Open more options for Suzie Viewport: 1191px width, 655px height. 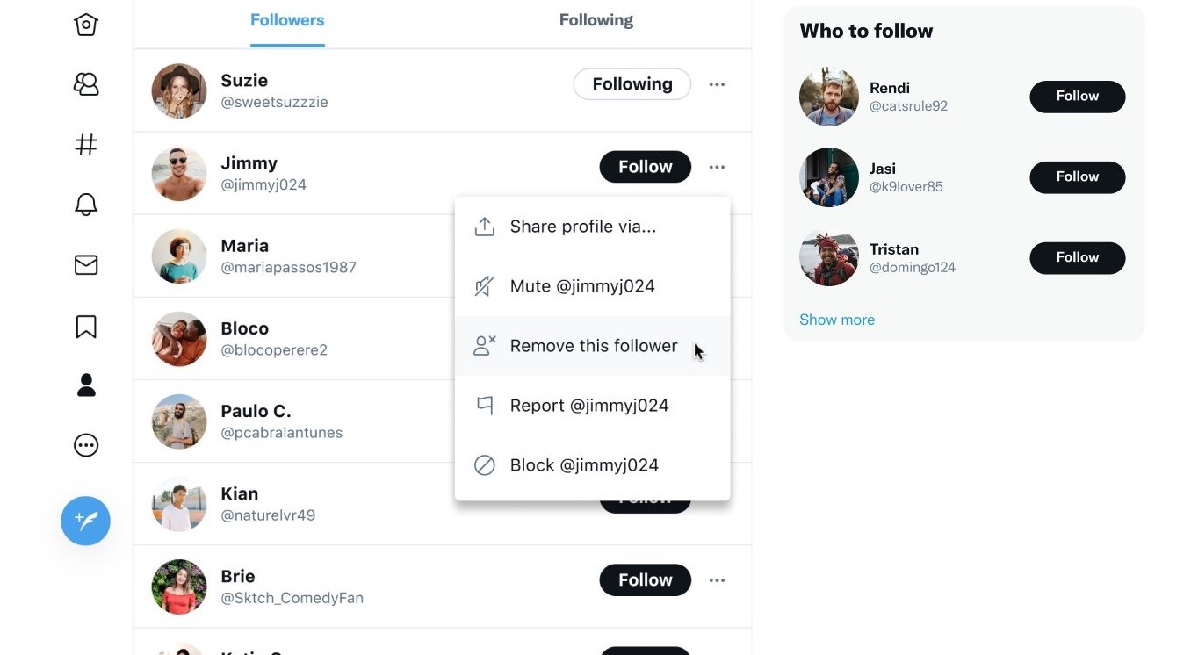(717, 84)
